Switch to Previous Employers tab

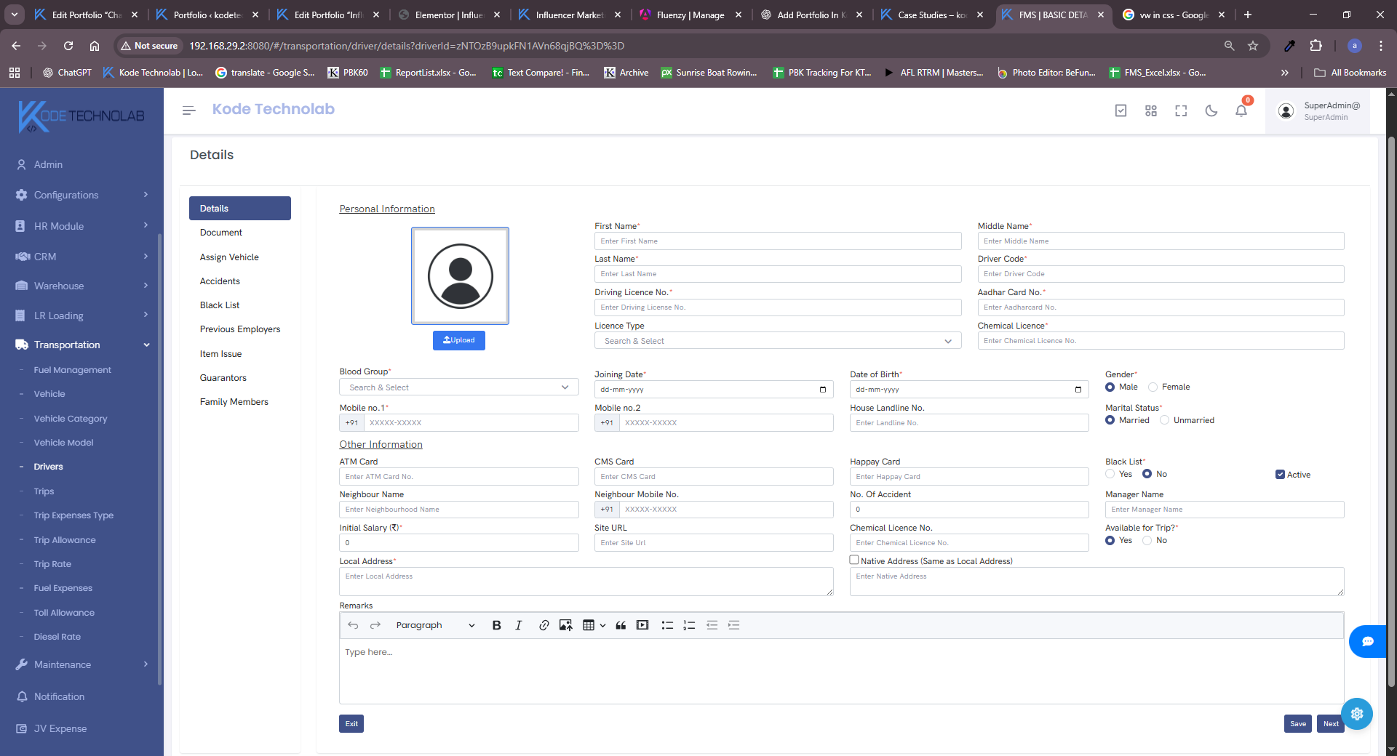240,329
